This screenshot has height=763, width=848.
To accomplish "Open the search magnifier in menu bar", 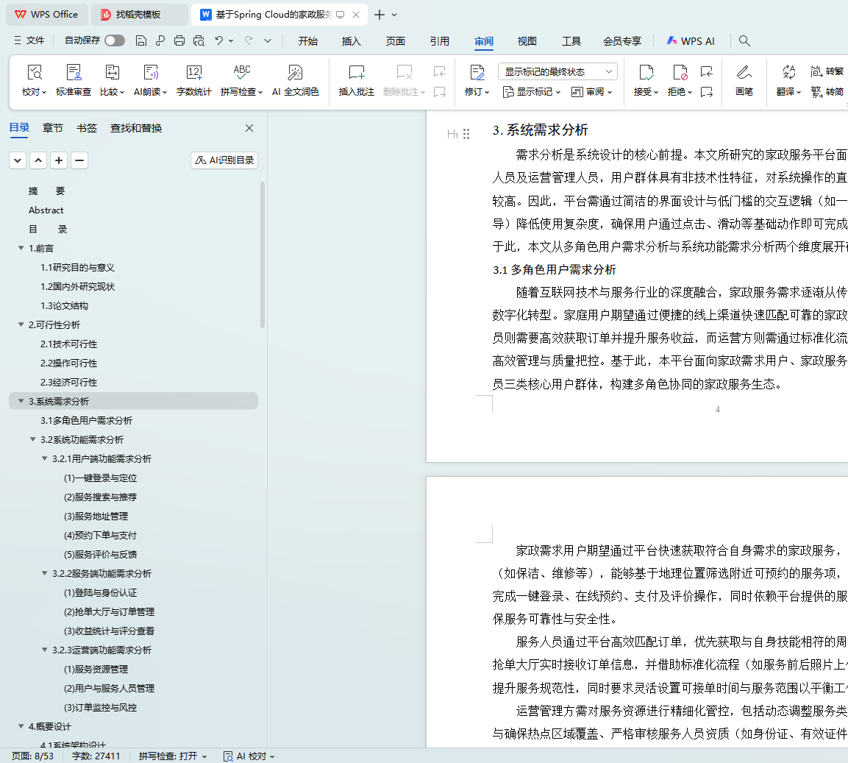I will 744,40.
